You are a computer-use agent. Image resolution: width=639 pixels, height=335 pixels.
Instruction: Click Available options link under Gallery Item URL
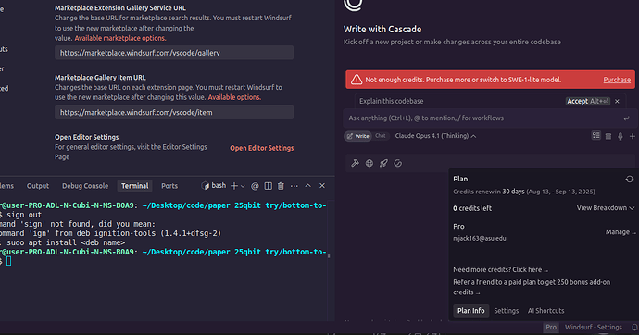[234, 97]
